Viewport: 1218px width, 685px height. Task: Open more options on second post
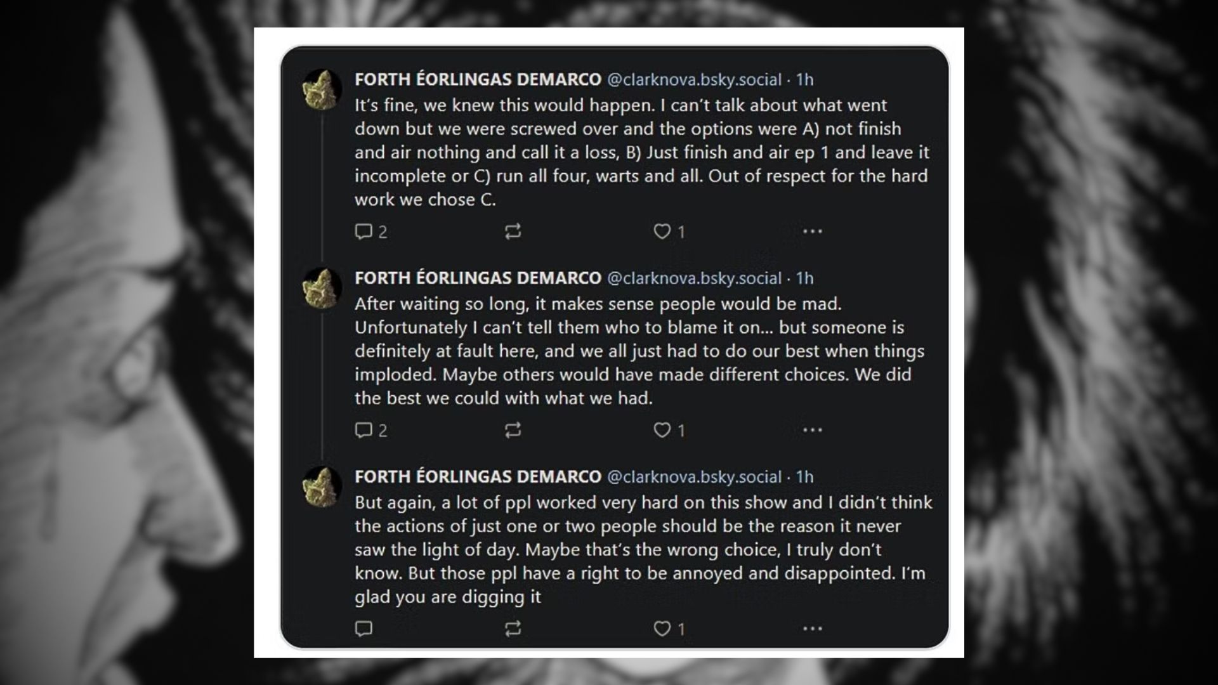[x=812, y=430]
